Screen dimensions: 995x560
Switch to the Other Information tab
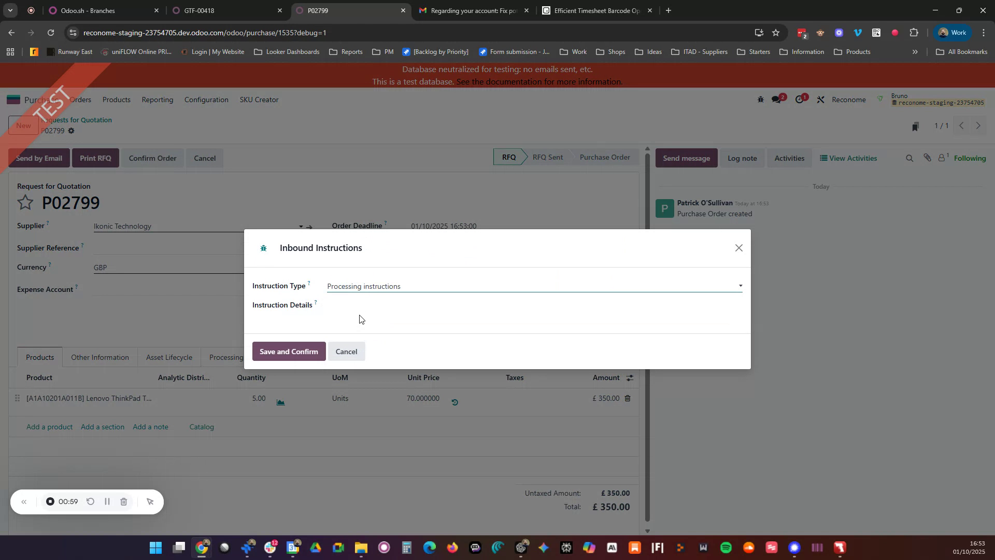click(99, 357)
